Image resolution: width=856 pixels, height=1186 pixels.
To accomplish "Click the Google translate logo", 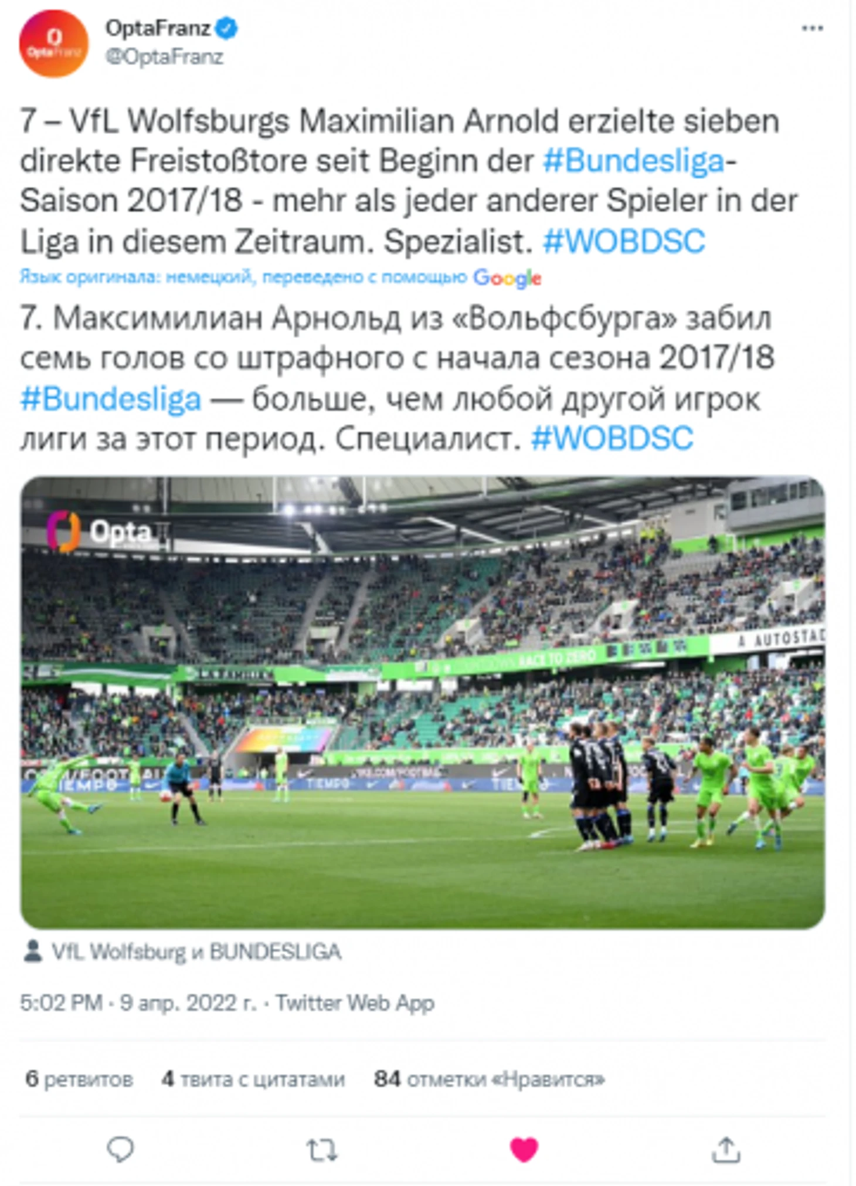I will tap(507, 278).
